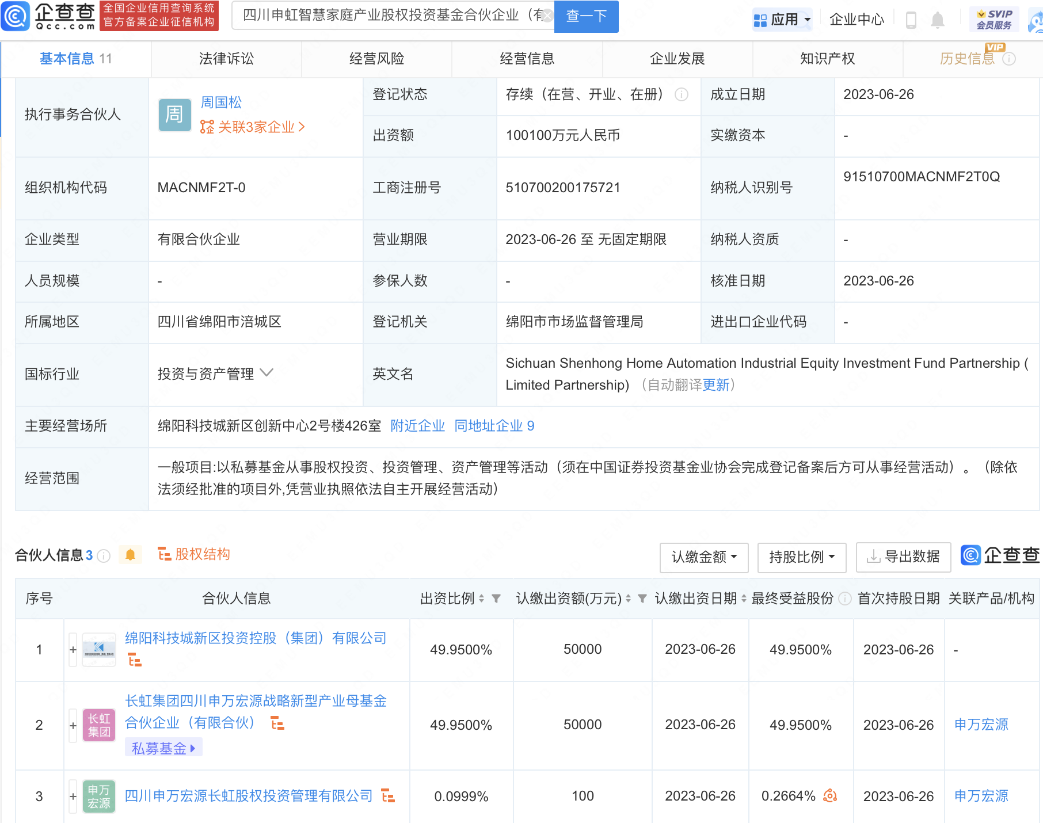1043x823 pixels.
Task: Click logo thumbnail of 绵阳科技城新区投资控股
Action: (99, 650)
